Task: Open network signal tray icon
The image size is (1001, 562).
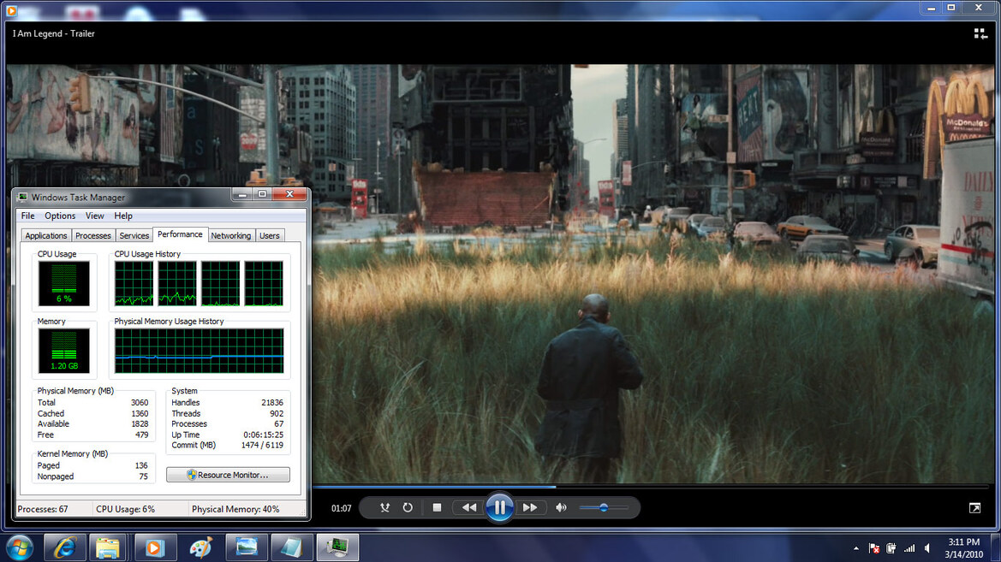Action: point(909,548)
